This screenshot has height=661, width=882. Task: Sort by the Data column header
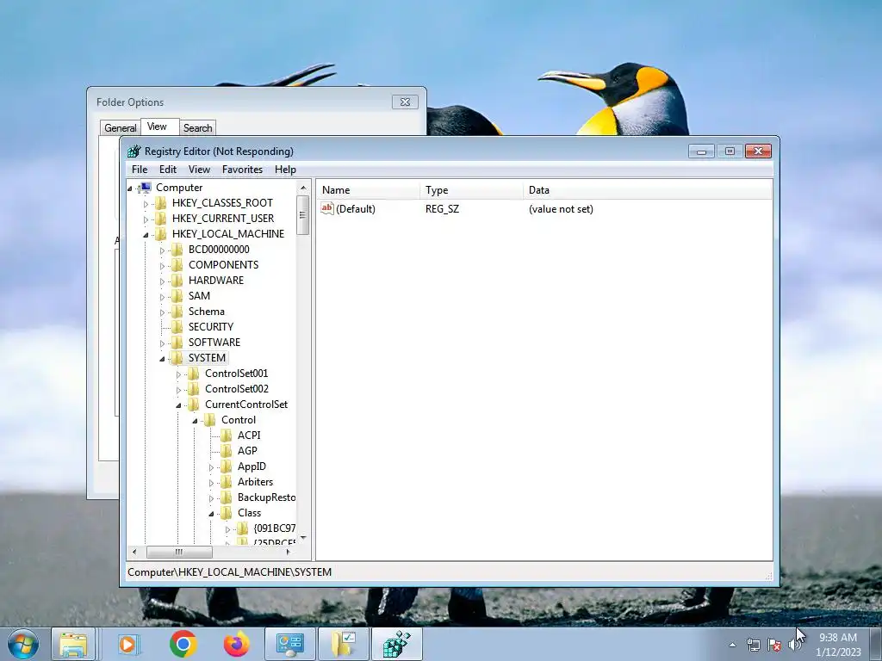coord(648,190)
